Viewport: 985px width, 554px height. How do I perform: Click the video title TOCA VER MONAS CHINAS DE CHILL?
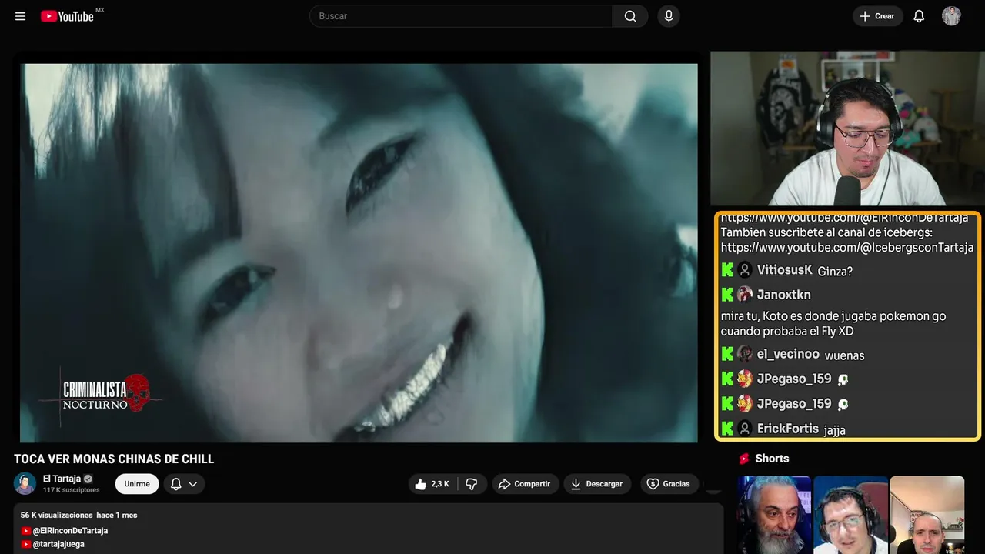[114, 459]
